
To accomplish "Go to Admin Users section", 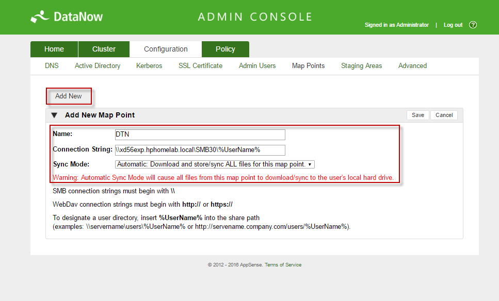I will click(257, 66).
